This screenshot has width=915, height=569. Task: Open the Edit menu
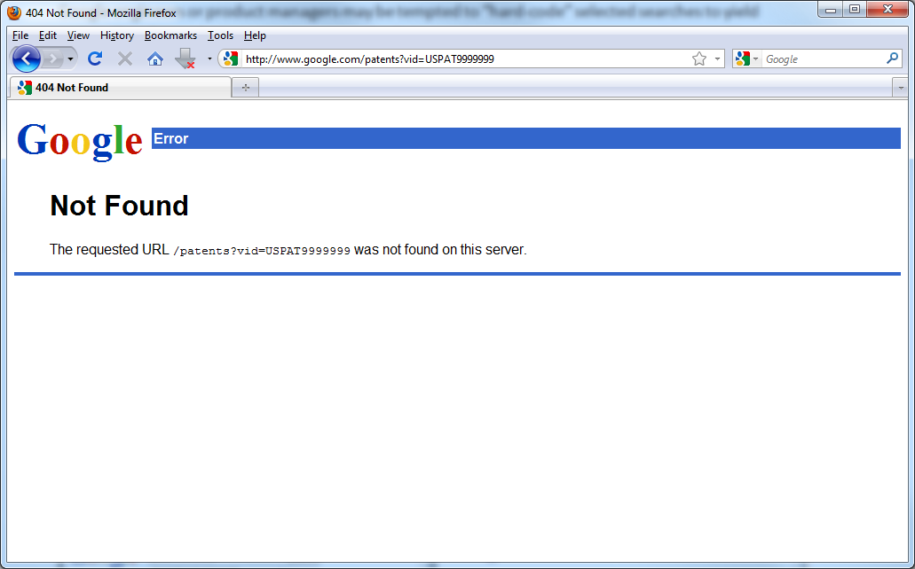(x=48, y=35)
